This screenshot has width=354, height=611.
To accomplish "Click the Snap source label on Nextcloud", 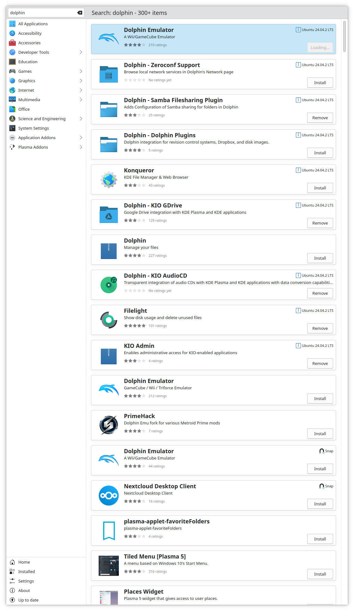I will [326, 486].
